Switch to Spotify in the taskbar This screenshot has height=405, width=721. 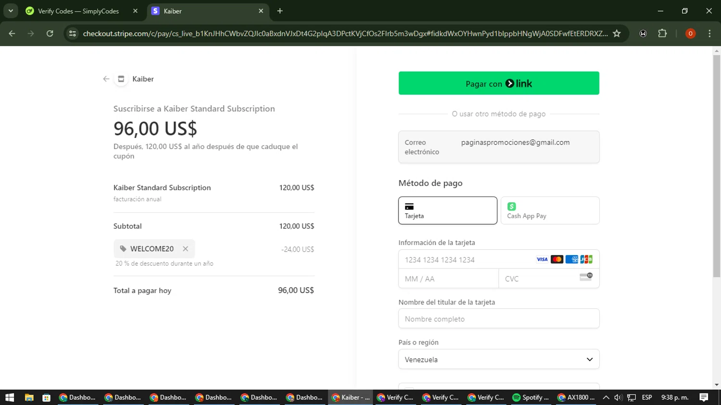coord(531,397)
